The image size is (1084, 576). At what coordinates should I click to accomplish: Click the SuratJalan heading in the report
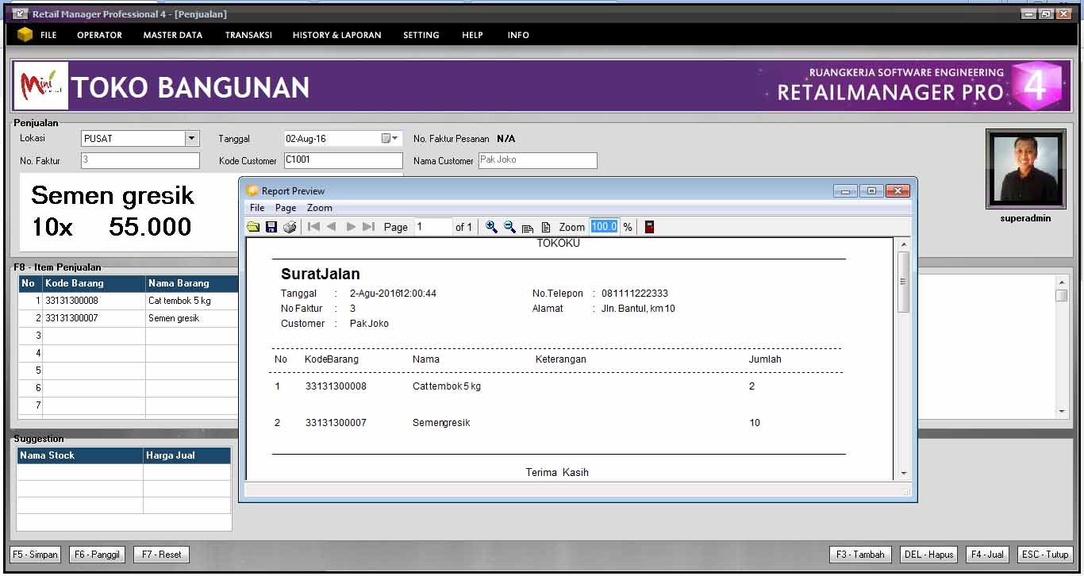tap(321, 275)
